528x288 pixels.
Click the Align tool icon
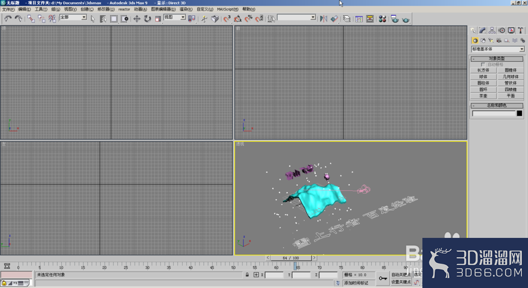coord(334,19)
